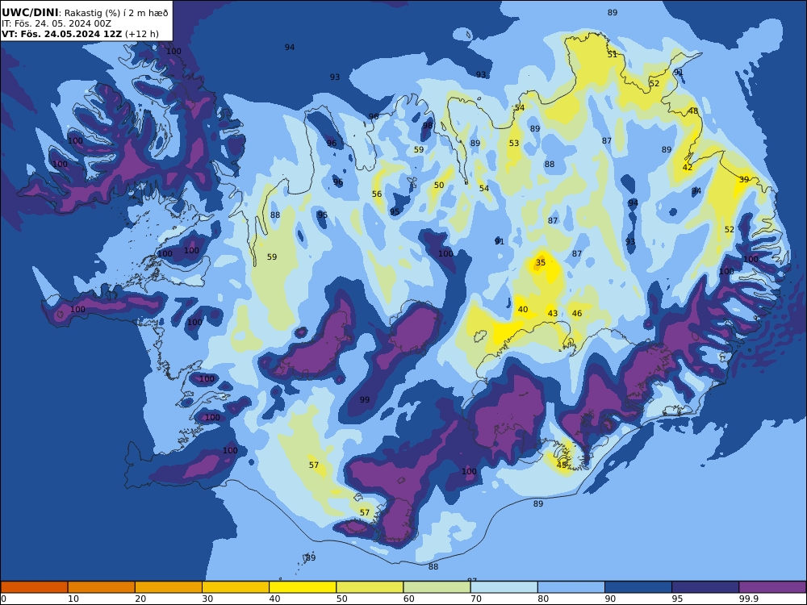Click the golden 30–40 legend swatch
The width and height of the screenshot is (807, 605).
[236, 587]
